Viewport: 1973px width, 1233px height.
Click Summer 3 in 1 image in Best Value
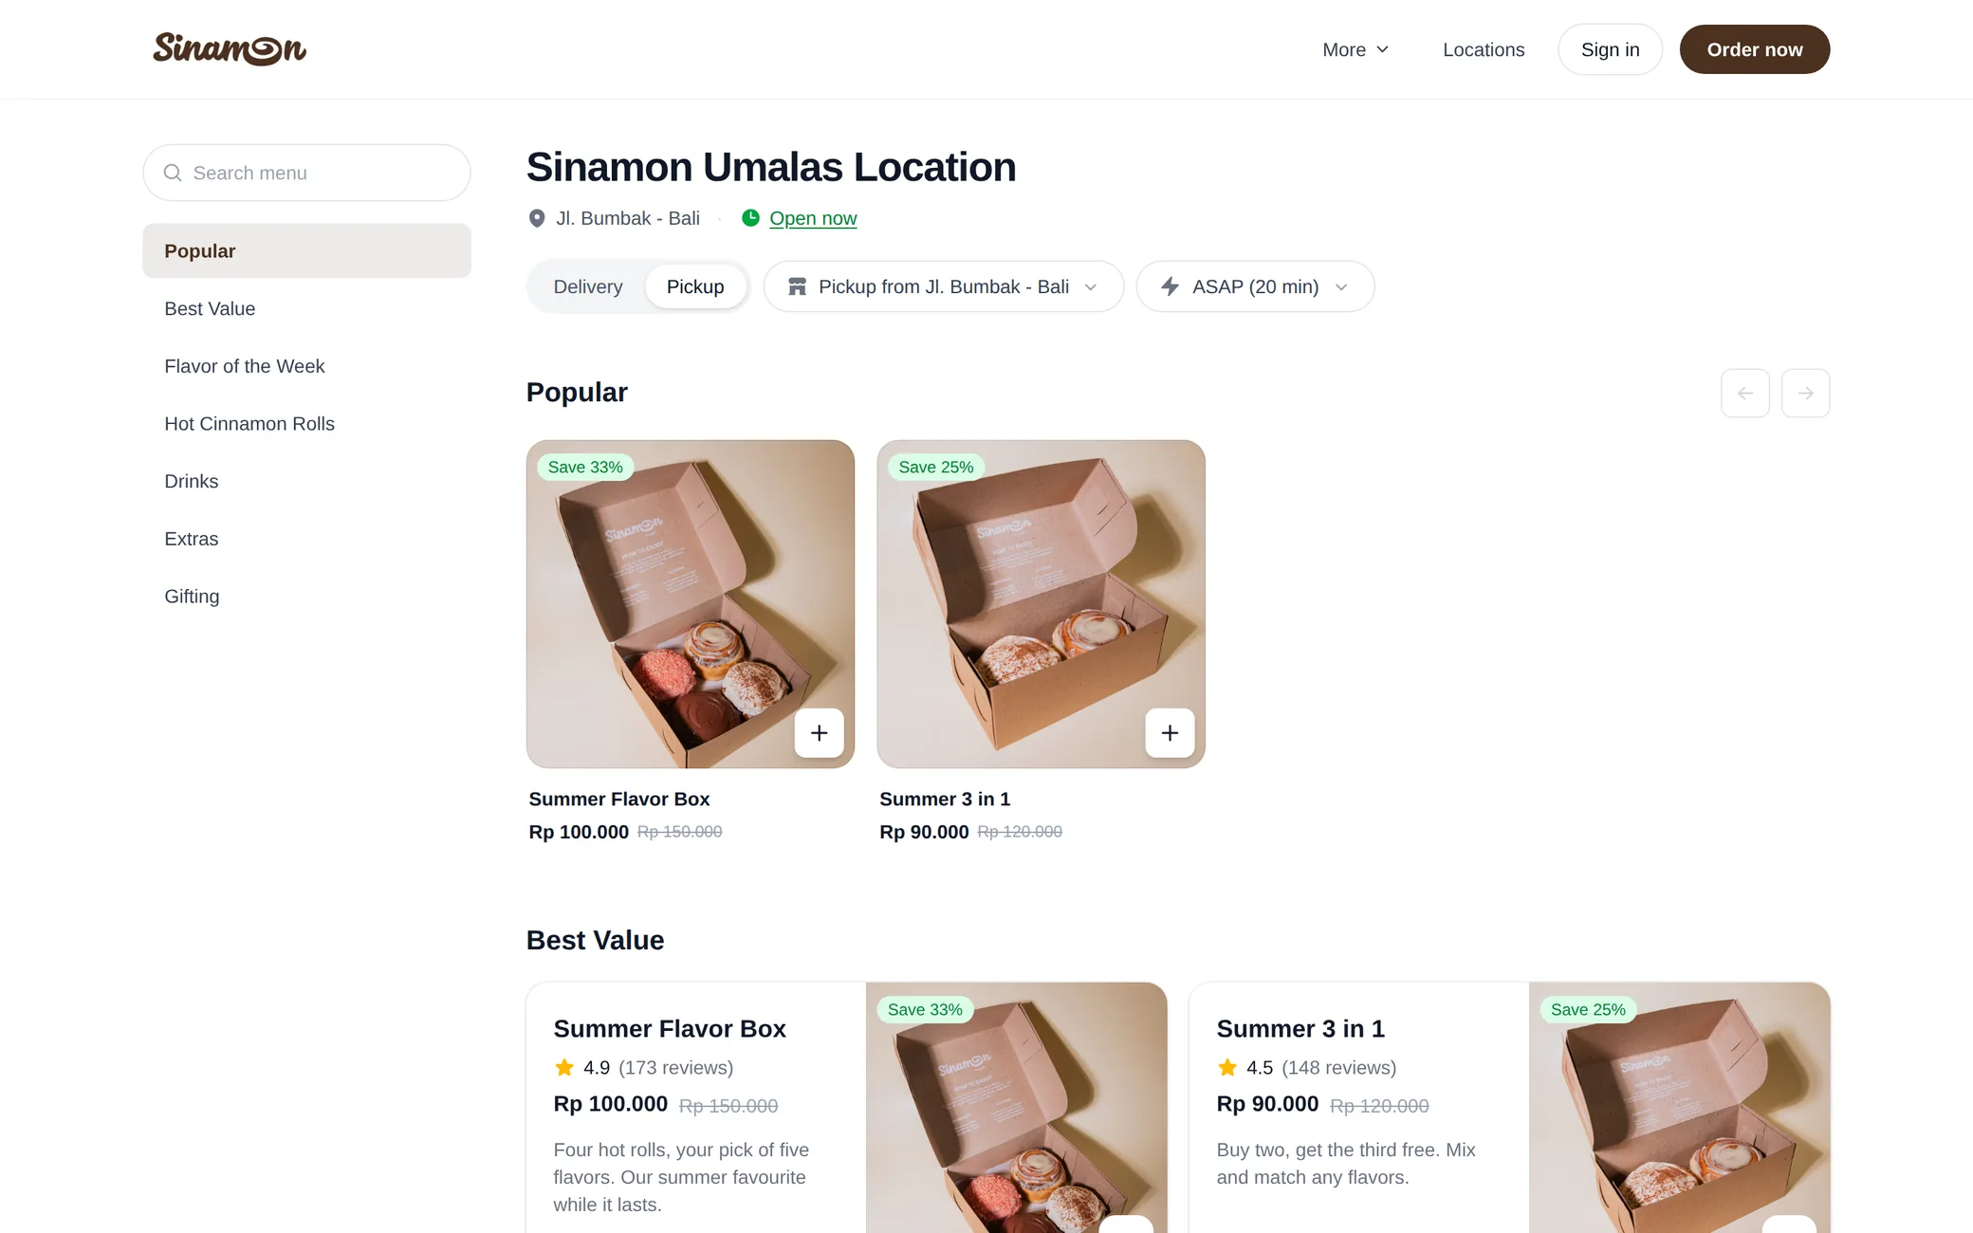pyautogui.click(x=1680, y=1108)
